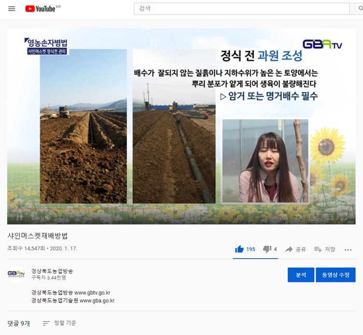Click the 동영상 수정 button
363x335 pixels.
pos(336,275)
